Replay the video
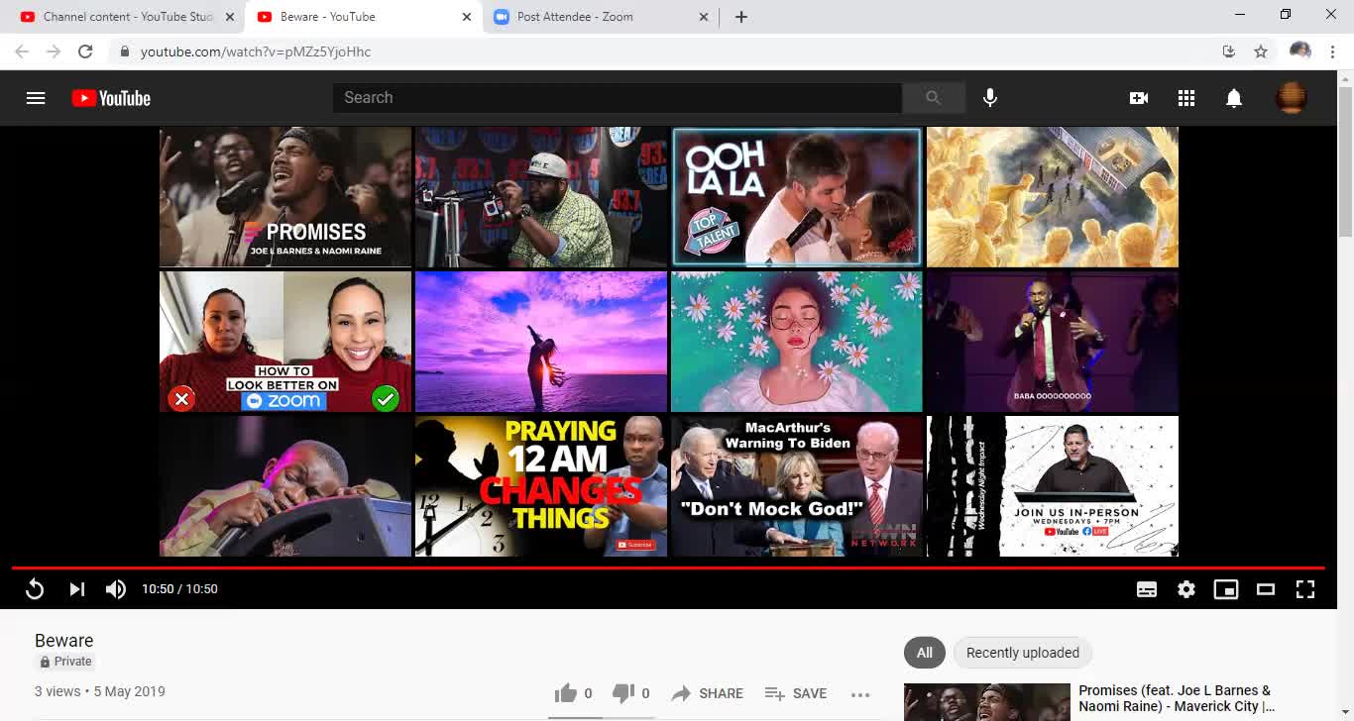 click(x=35, y=589)
